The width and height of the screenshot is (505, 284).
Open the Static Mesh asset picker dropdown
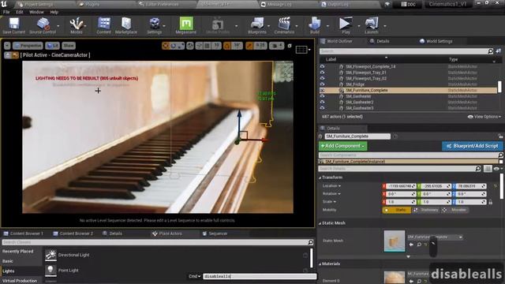click(435, 237)
